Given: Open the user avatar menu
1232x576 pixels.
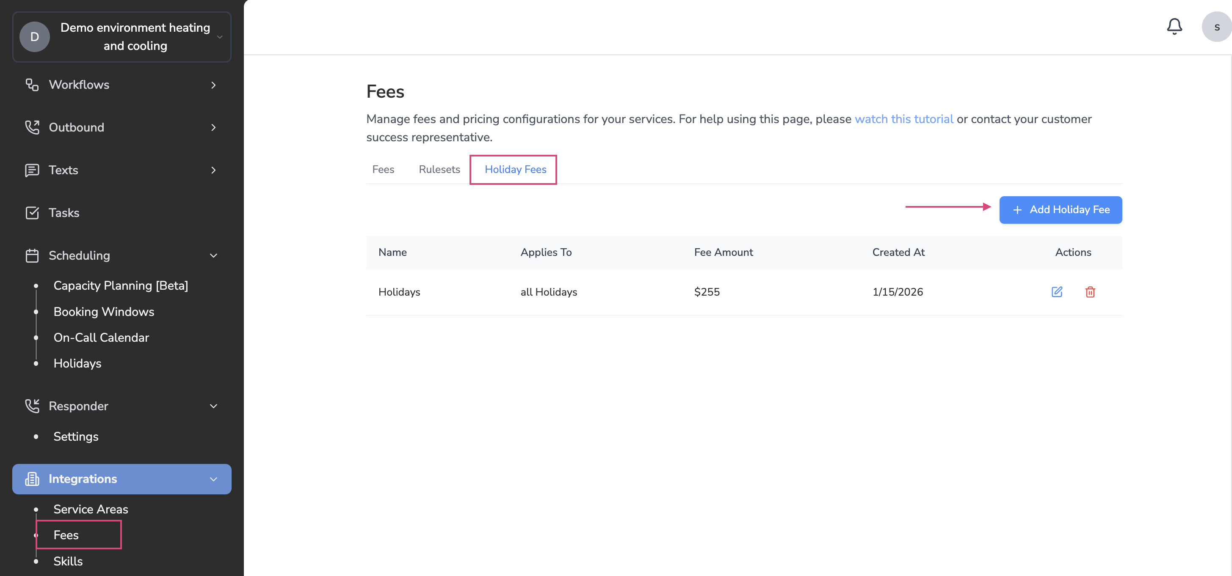Looking at the screenshot, I should 1216,27.
